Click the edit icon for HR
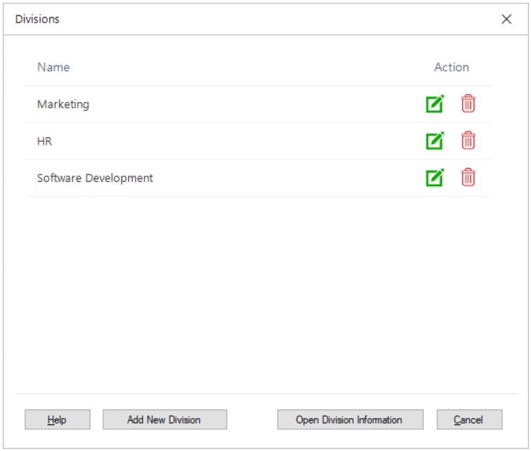531x451 pixels. click(x=435, y=141)
